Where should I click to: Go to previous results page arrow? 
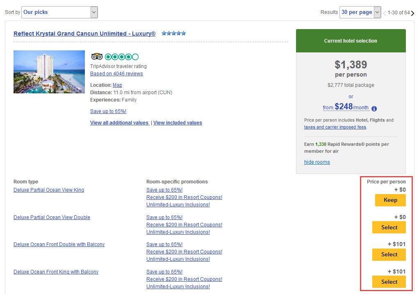click(385, 13)
